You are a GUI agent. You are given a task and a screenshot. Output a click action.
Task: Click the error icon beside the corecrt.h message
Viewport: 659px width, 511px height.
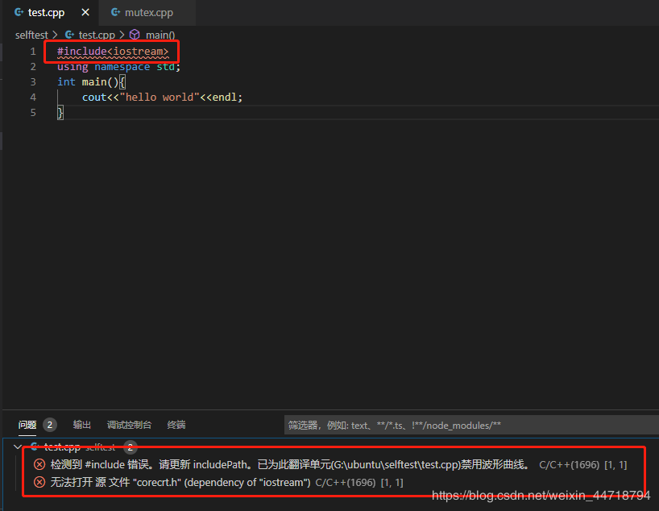pyautogui.click(x=39, y=482)
